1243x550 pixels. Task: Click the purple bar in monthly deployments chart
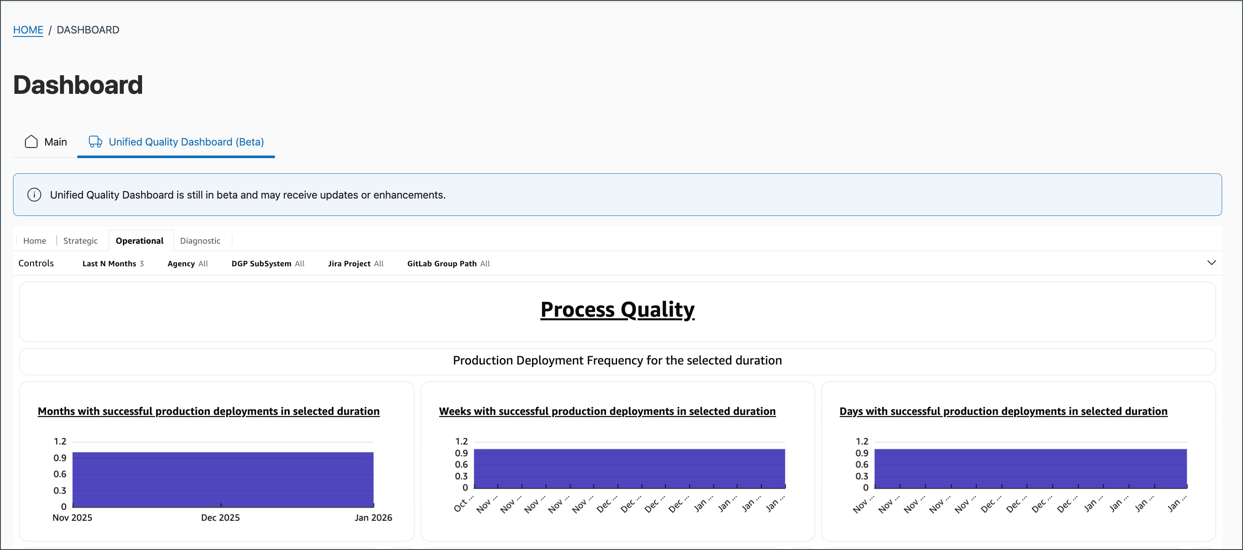[x=223, y=479]
